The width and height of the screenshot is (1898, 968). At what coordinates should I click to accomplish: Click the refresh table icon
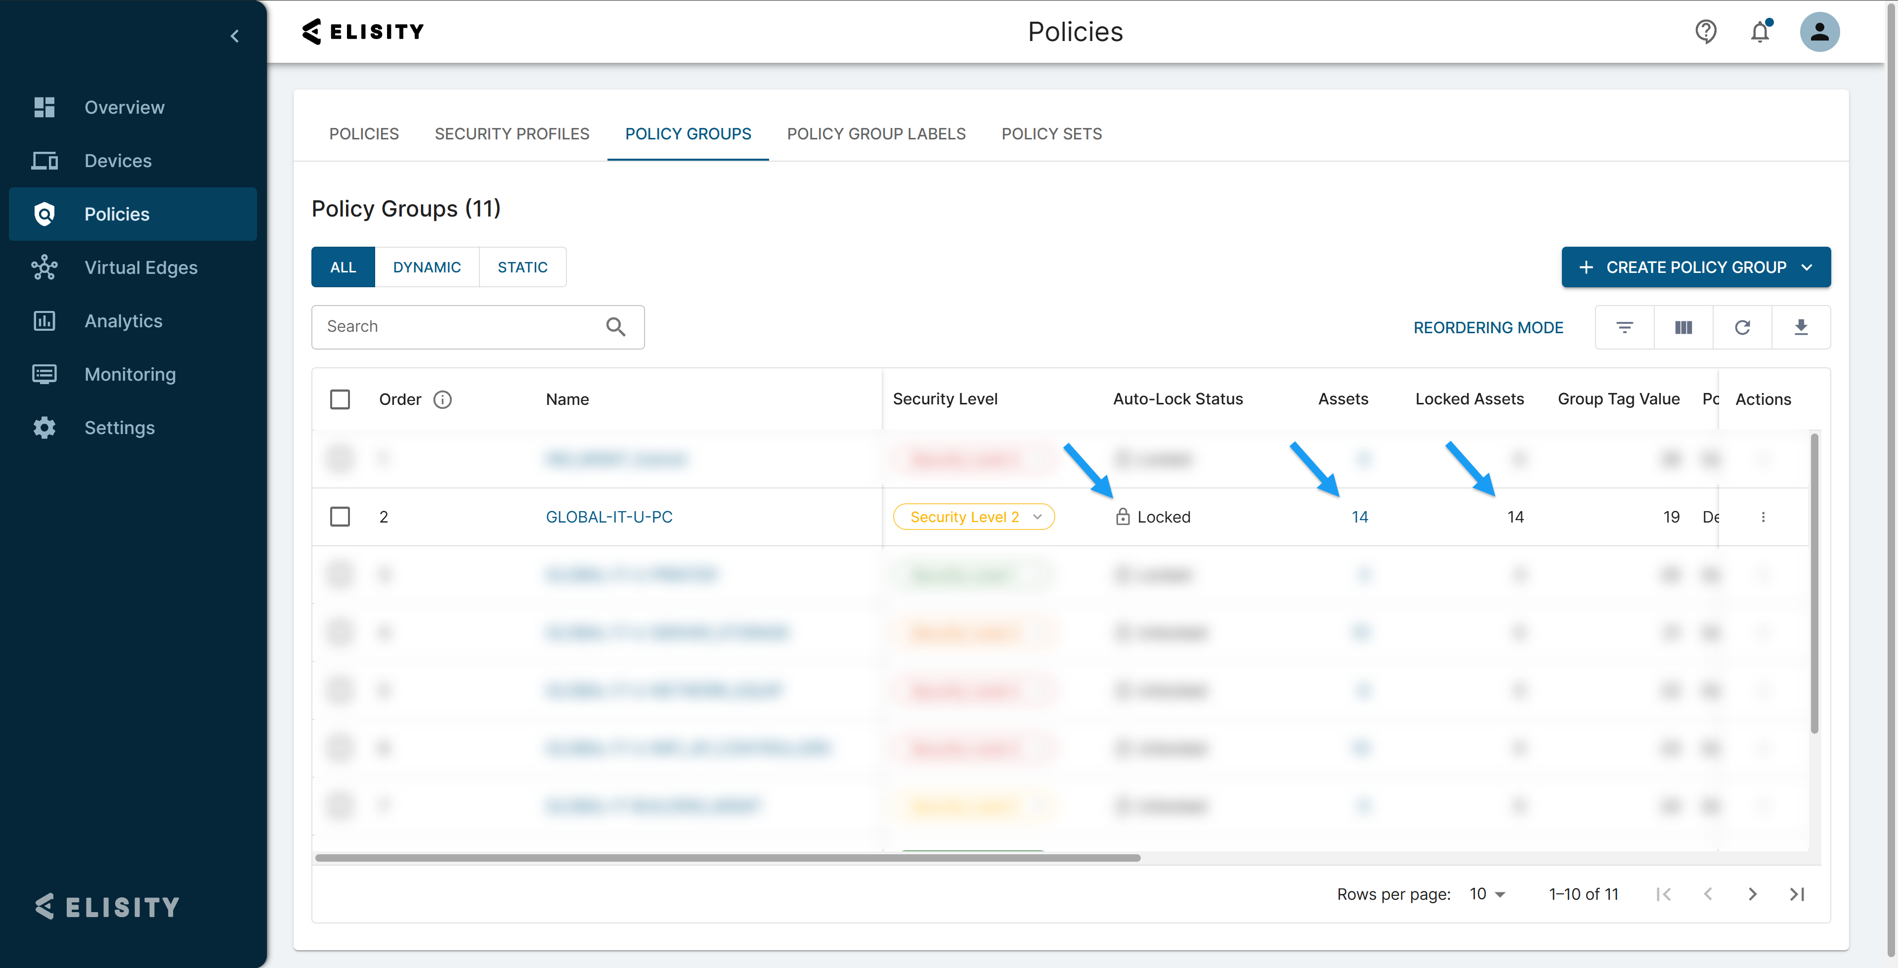click(1742, 327)
